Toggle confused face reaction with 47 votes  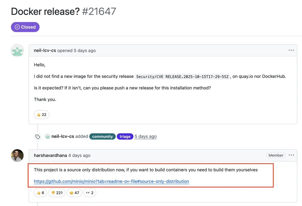pos(74,193)
